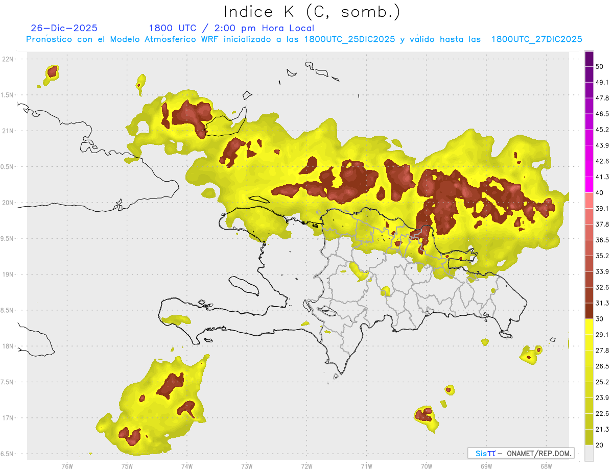The width and height of the screenshot is (613, 473).
Task: Click the "32.6" value on the color scale
Action: [x=602, y=287]
